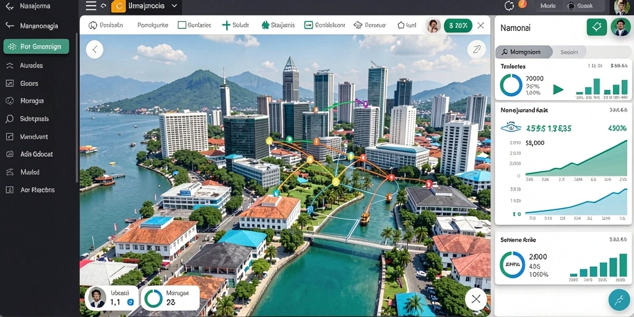Close the map panel with the toolbar X
Screen dimensions: 634x317
coord(480,25)
